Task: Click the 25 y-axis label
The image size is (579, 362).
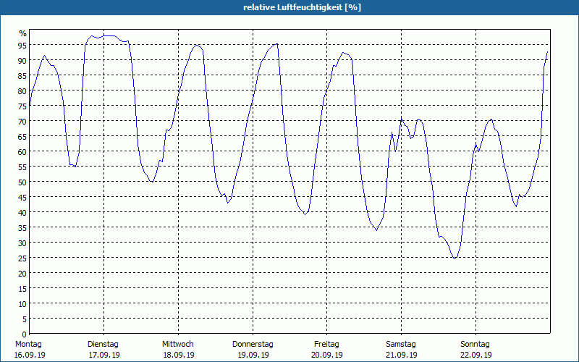Action: coord(22,258)
